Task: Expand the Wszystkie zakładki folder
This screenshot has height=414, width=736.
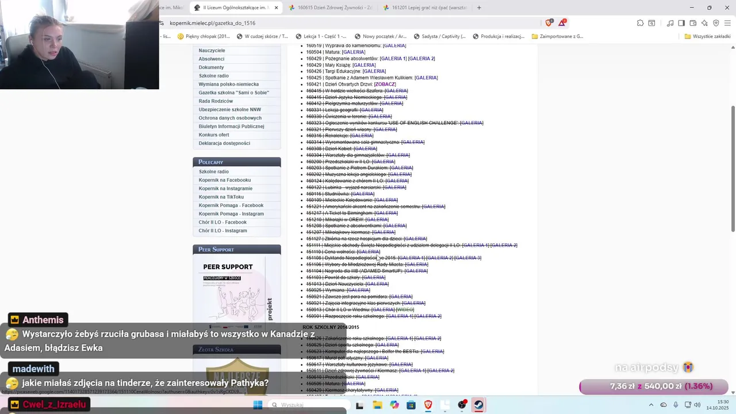Action: coord(707,36)
